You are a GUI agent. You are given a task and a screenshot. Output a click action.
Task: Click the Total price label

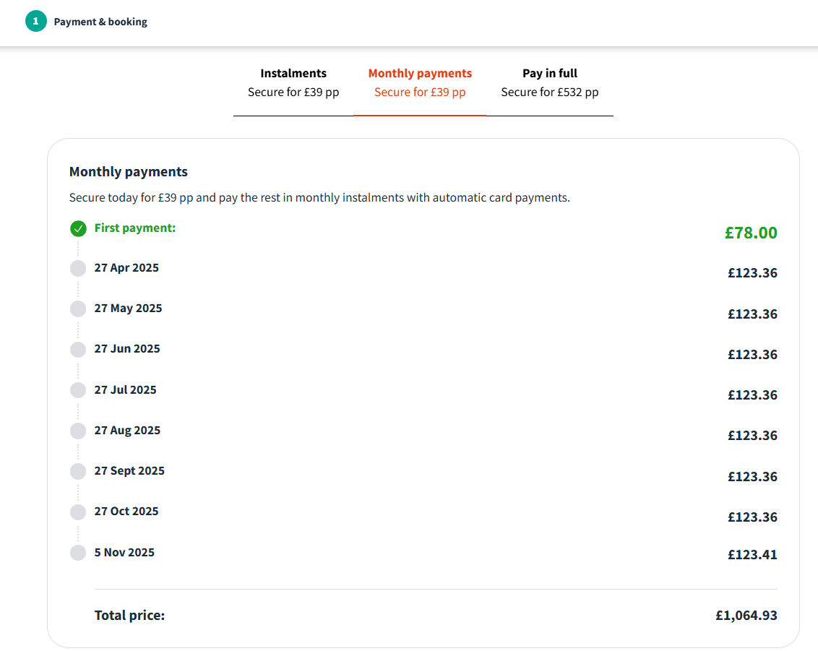(x=129, y=616)
